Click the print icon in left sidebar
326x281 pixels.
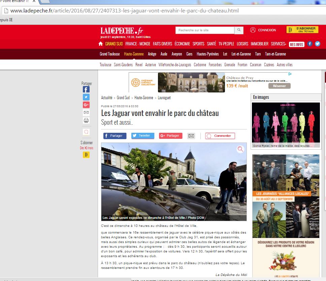pyautogui.click(x=86, y=120)
